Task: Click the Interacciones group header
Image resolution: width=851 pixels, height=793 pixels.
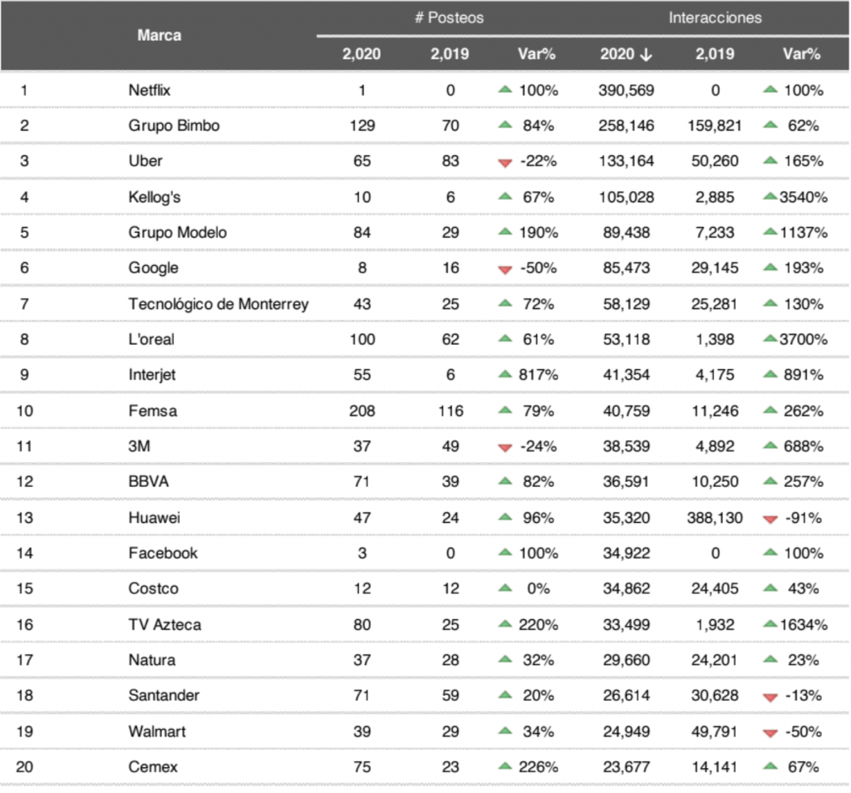Action: pyautogui.click(x=715, y=17)
